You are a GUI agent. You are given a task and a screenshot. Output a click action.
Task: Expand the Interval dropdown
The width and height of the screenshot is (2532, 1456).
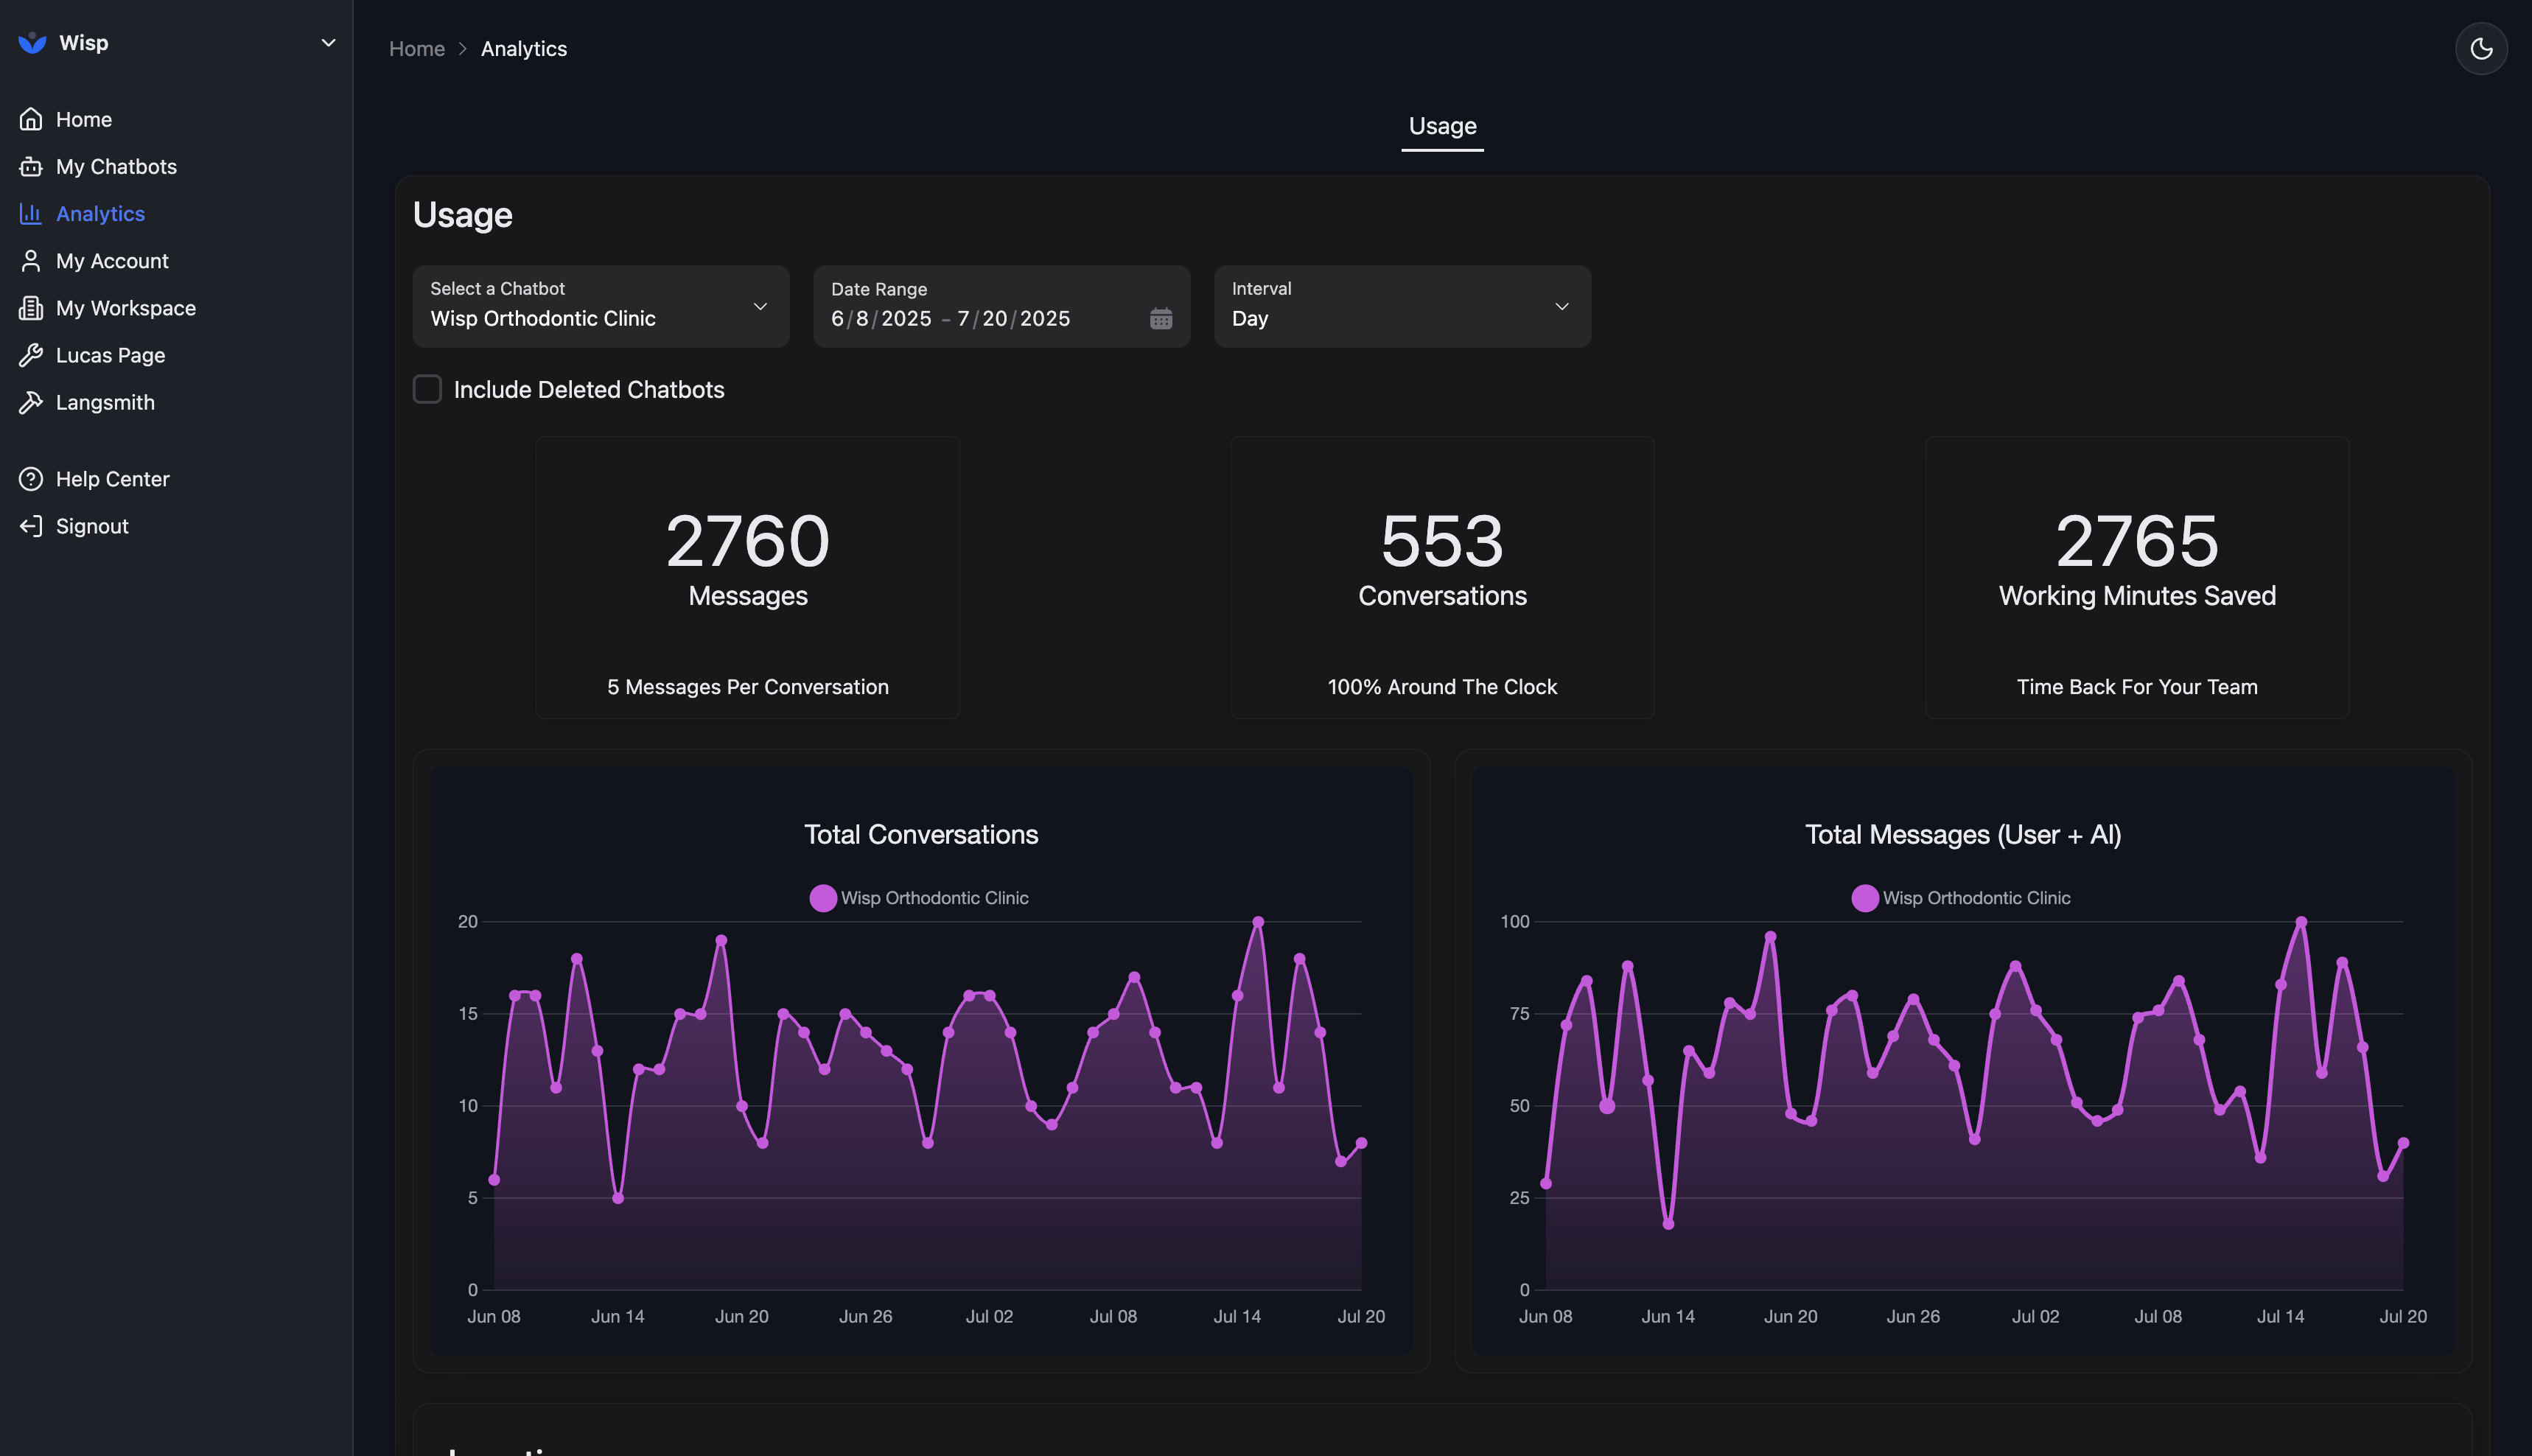pos(1401,307)
